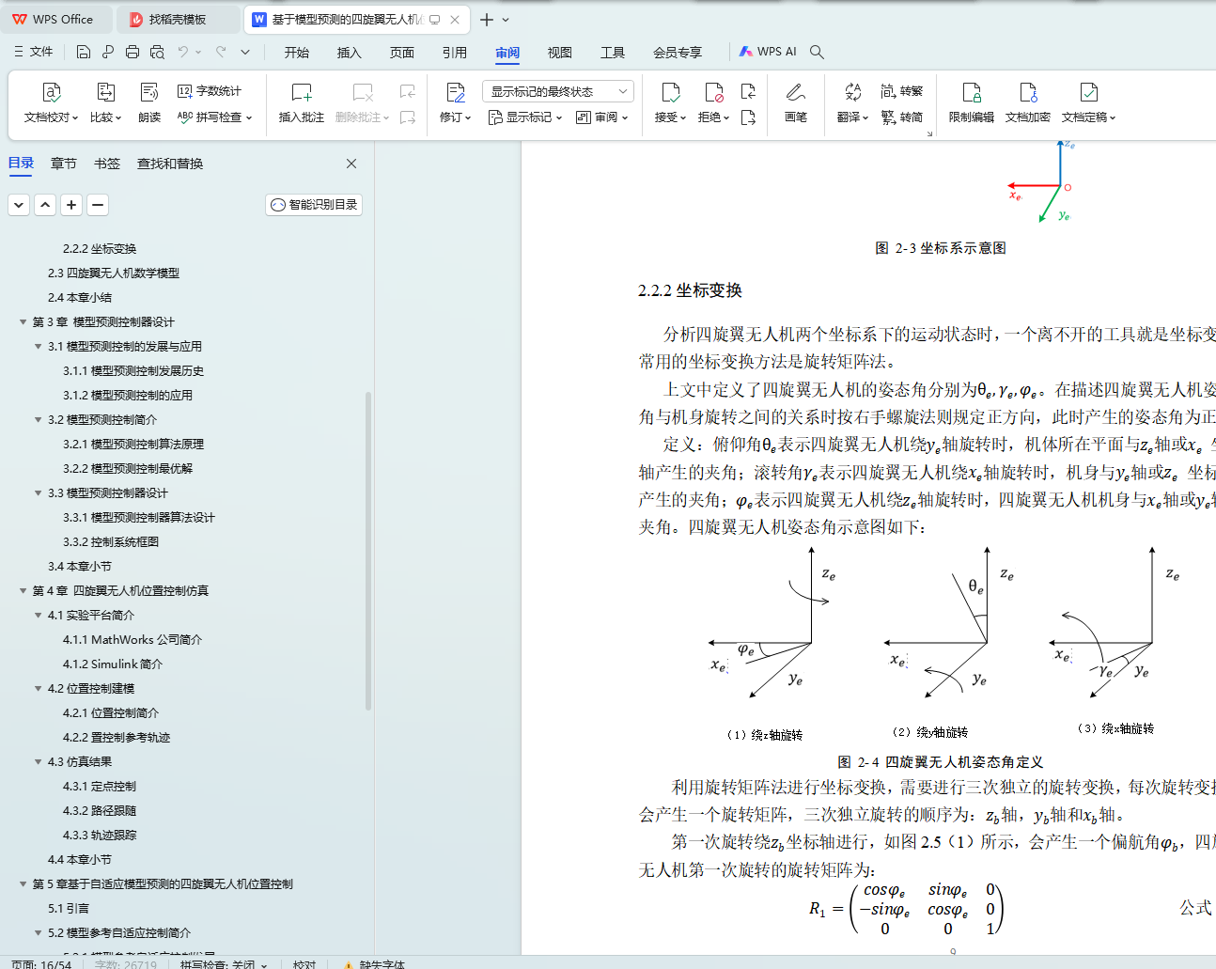Switch to the 开始 ribbon tab
1216x969 pixels.
[x=297, y=53]
